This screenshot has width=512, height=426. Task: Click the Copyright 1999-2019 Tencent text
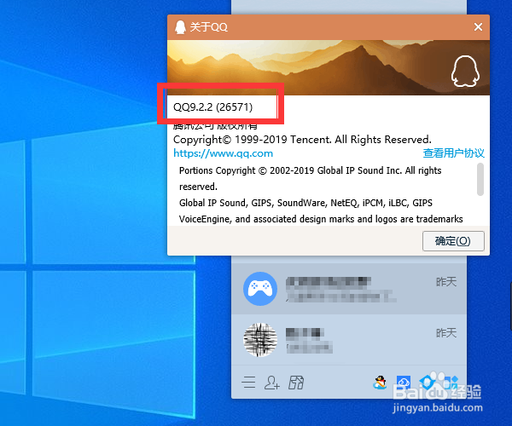click(x=302, y=140)
